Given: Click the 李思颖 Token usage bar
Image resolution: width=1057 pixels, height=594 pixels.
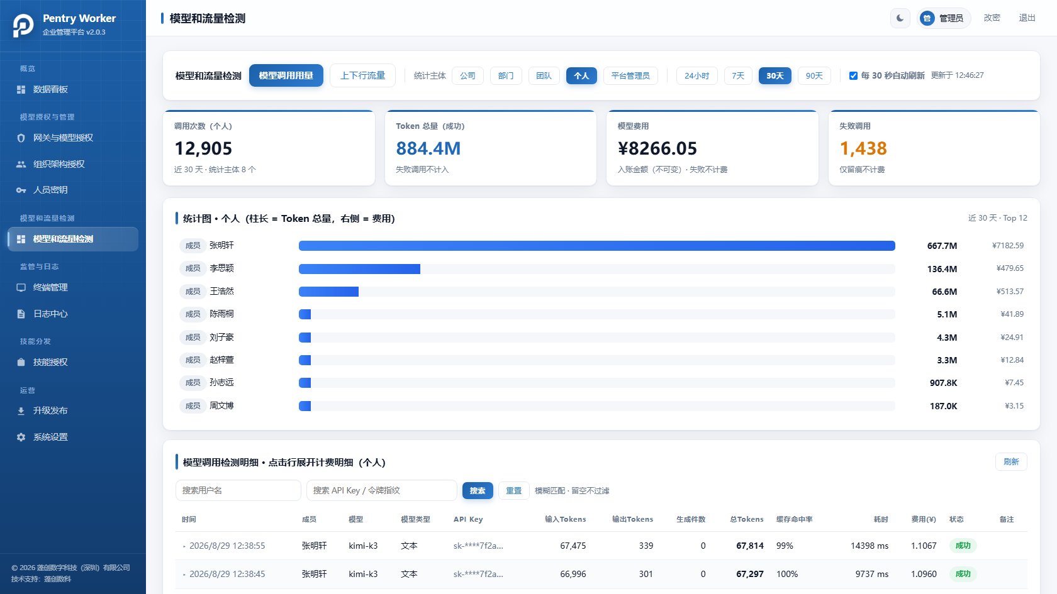Looking at the screenshot, I should [x=359, y=269].
